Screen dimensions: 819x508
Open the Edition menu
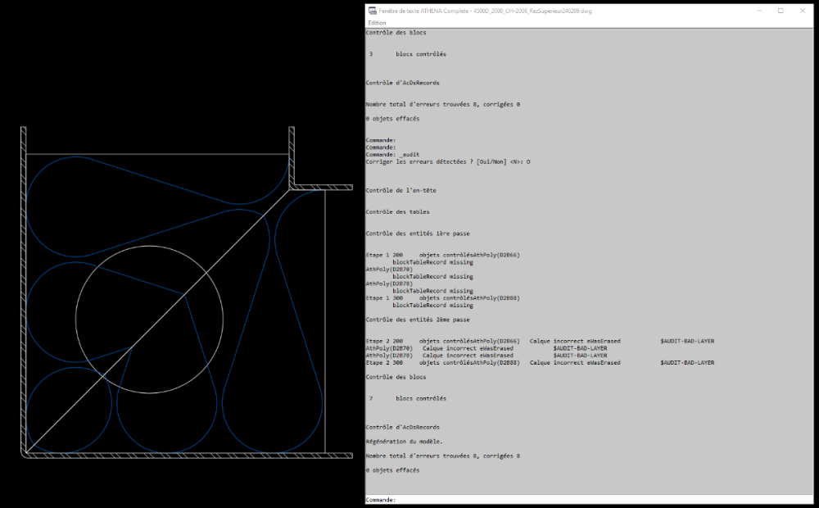[377, 23]
